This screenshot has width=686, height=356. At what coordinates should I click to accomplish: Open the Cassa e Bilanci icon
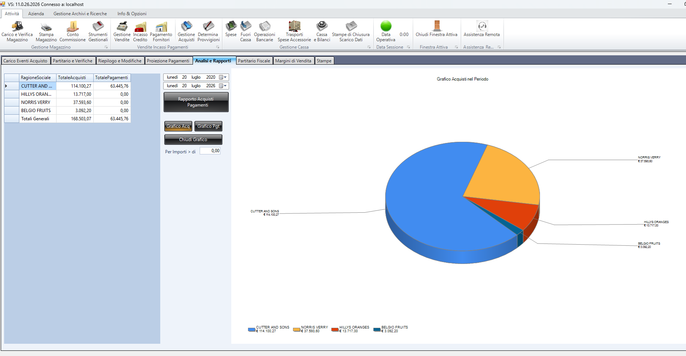(322, 26)
